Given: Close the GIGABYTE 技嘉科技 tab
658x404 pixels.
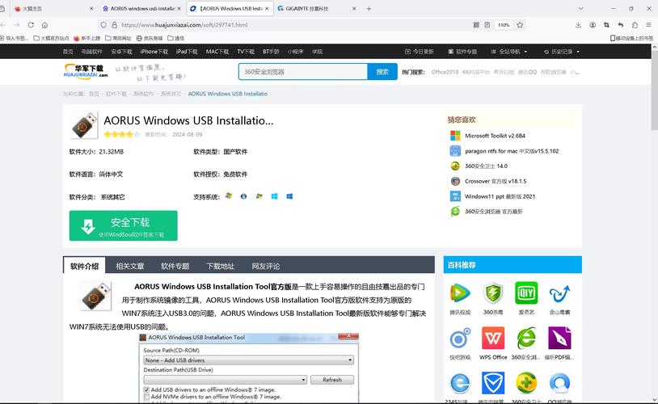Looking at the screenshot, I should coord(354,9).
